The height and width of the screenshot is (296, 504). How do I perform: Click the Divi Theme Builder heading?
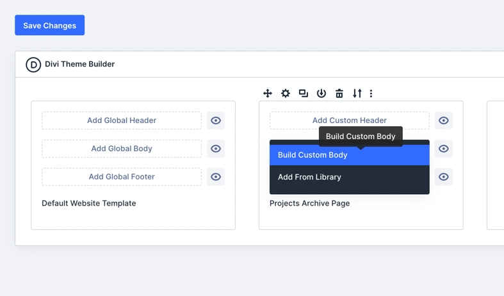click(x=79, y=64)
